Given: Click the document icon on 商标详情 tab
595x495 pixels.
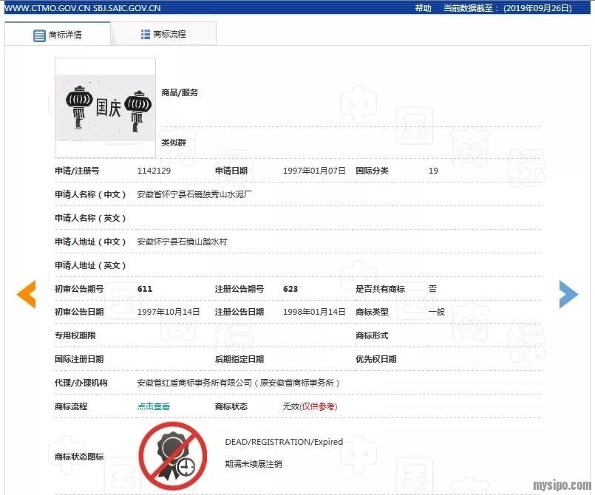Looking at the screenshot, I should coord(39,35).
